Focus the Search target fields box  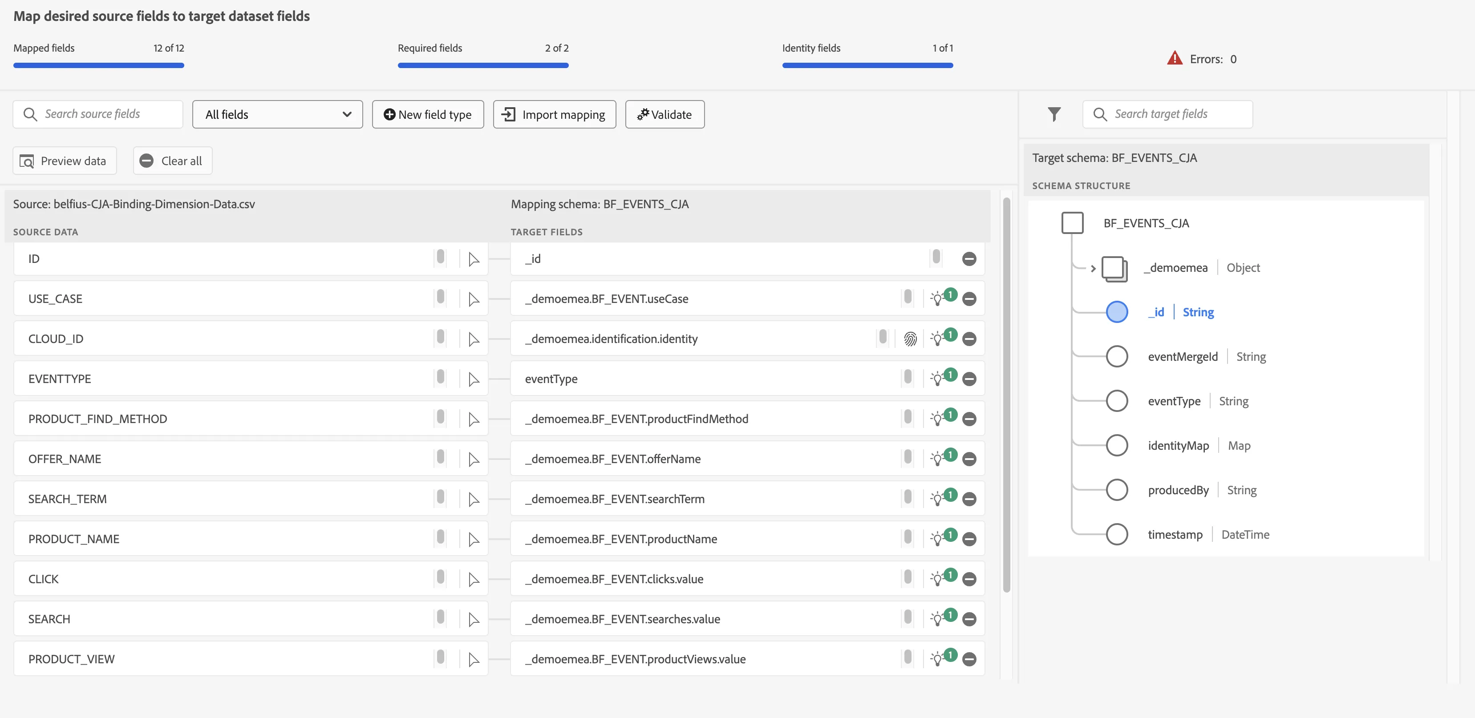[x=1167, y=114]
